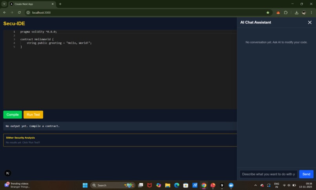Open Microsoft Edge from the taskbar
Screen dimensions: 316x190
point(177,185)
